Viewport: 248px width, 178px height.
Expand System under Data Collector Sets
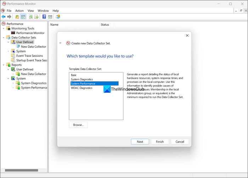tap(8, 51)
